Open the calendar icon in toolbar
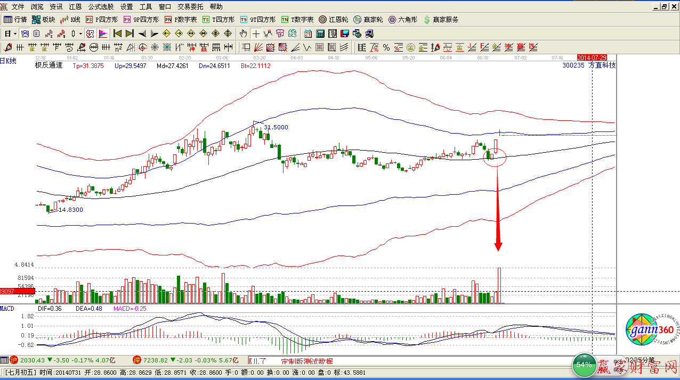Image resolution: width=680 pixels, height=380 pixels. 308,34
